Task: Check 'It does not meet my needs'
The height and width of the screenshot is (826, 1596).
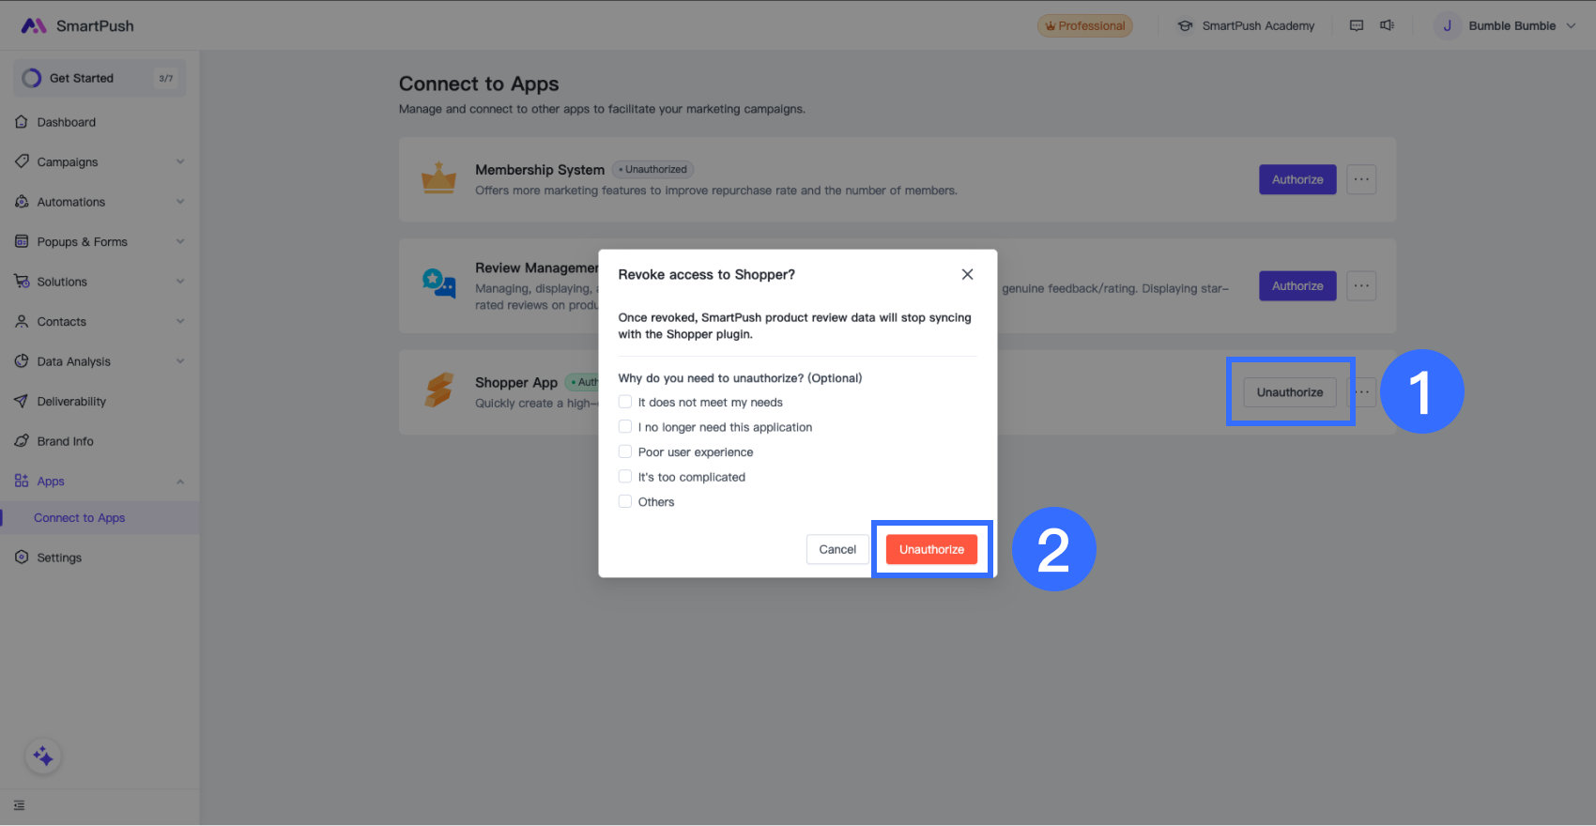Action: pos(625,402)
